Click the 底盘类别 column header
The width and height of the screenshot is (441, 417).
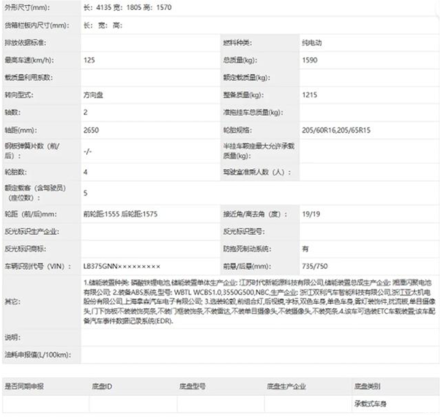tap(367, 387)
